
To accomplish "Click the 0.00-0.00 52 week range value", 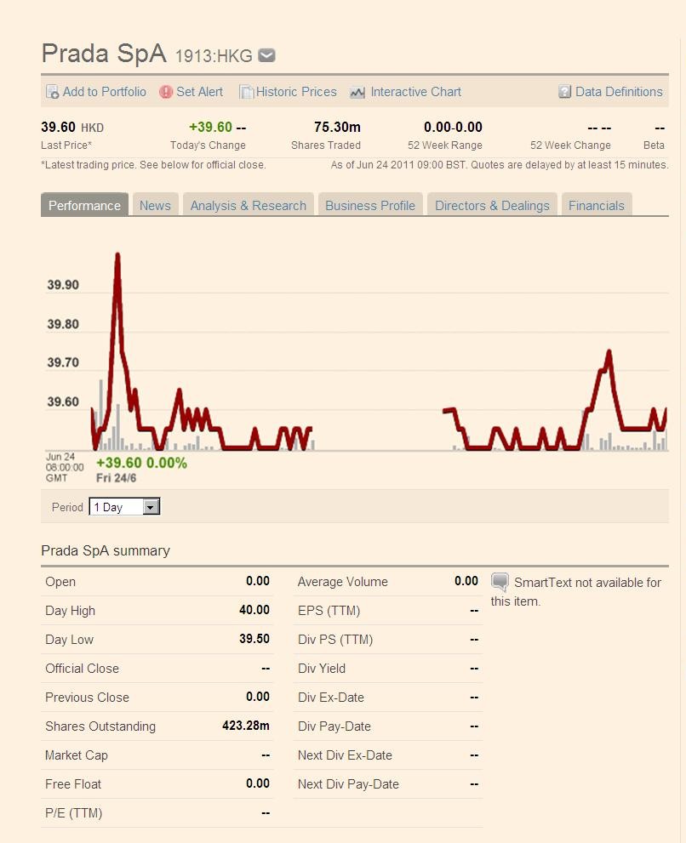I will (453, 128).
